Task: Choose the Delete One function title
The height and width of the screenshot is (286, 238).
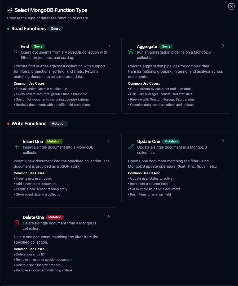Action: [x=33, y=217]
